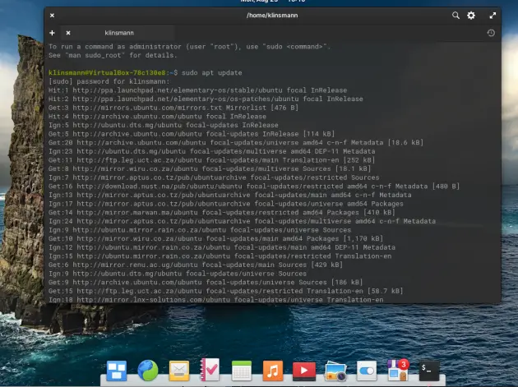
Task: Toggle fullscreen with the arrows icon
Action: [x=493, y=15]
